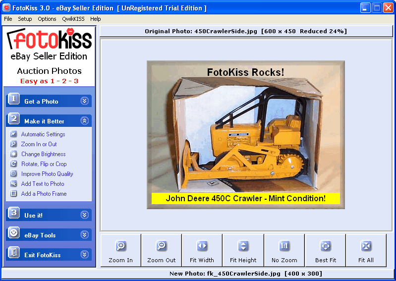This screenshot has height=281, width=396.
Task: Click the FotoKiss title bar app icon
Action: click(x=6, y=8)
